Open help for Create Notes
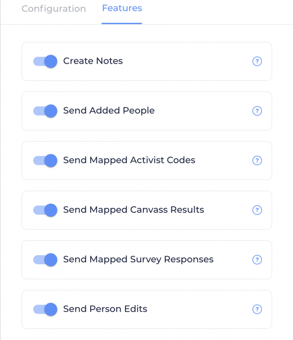 257,61
